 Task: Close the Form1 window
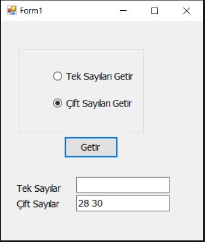[x=187, y=11]
